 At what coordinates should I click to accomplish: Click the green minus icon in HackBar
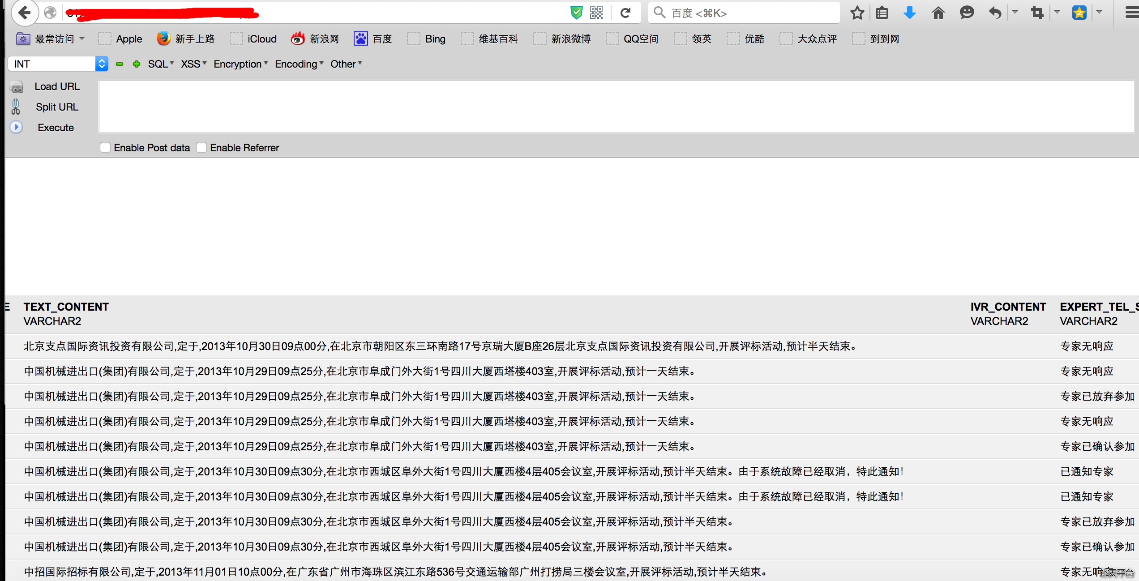pyautogui.click(x=120, y=64)
